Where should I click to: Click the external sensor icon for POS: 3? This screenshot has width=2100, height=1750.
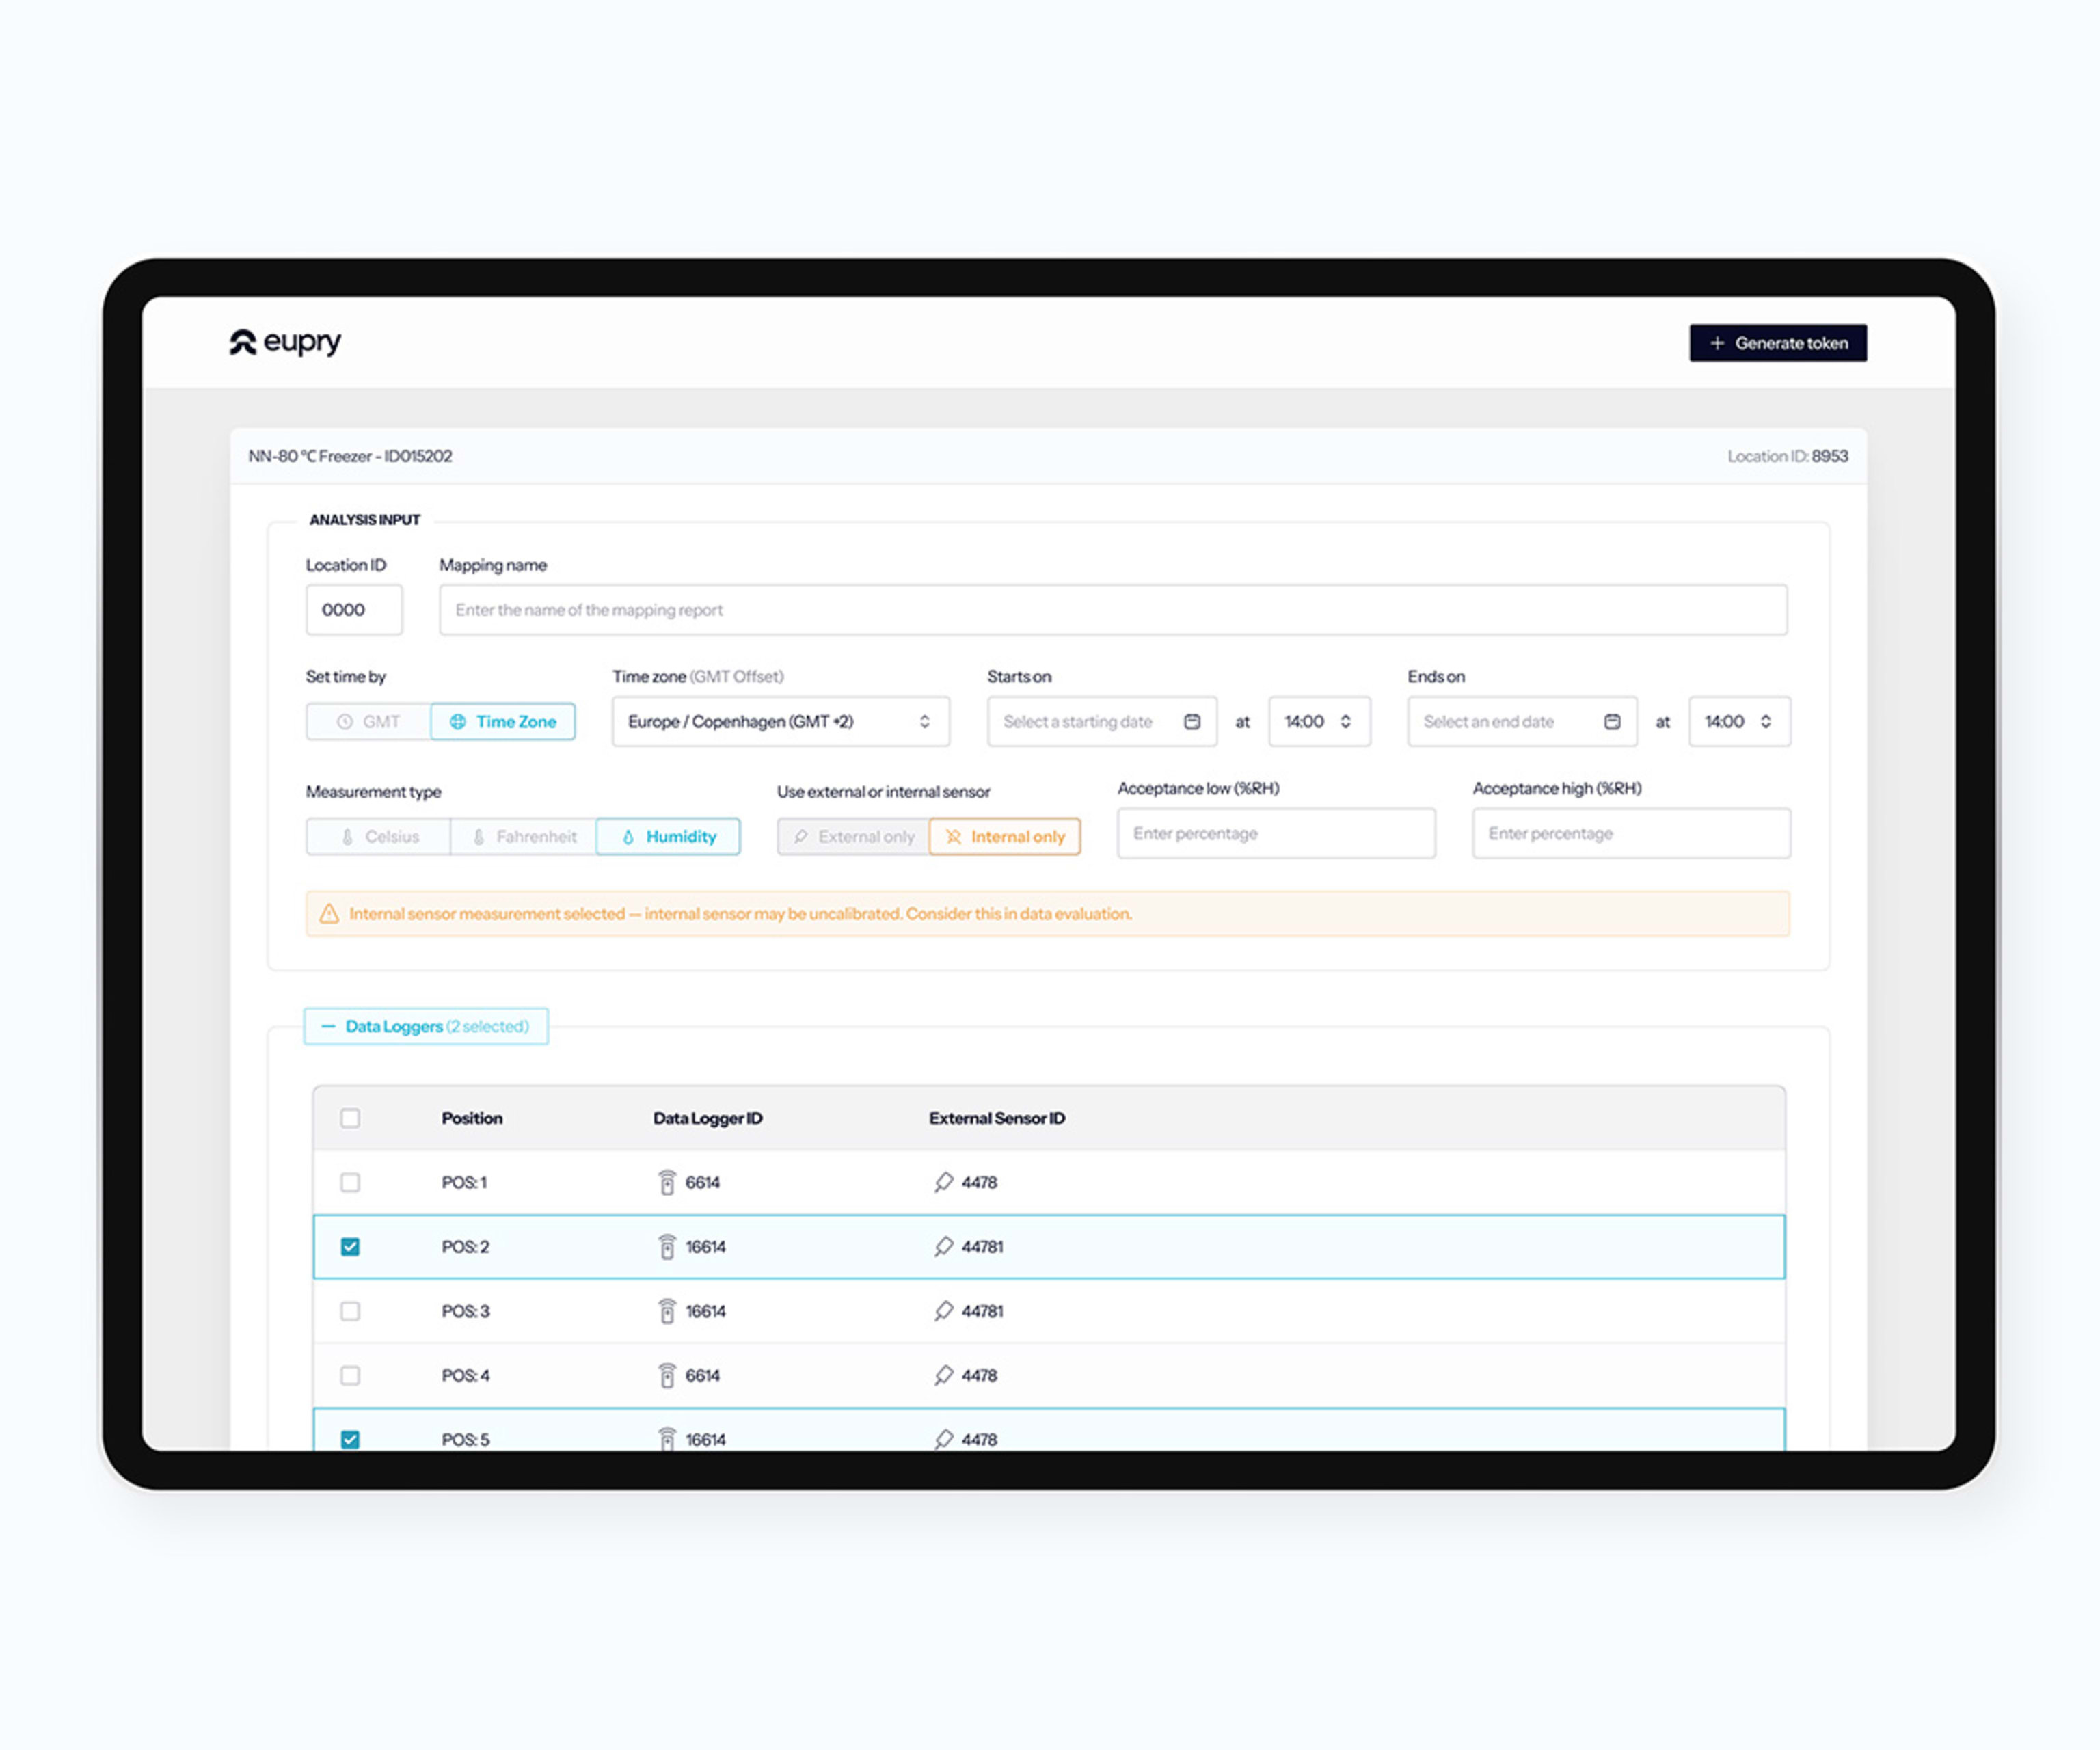pyautogui.click(x=943, y=1310)
